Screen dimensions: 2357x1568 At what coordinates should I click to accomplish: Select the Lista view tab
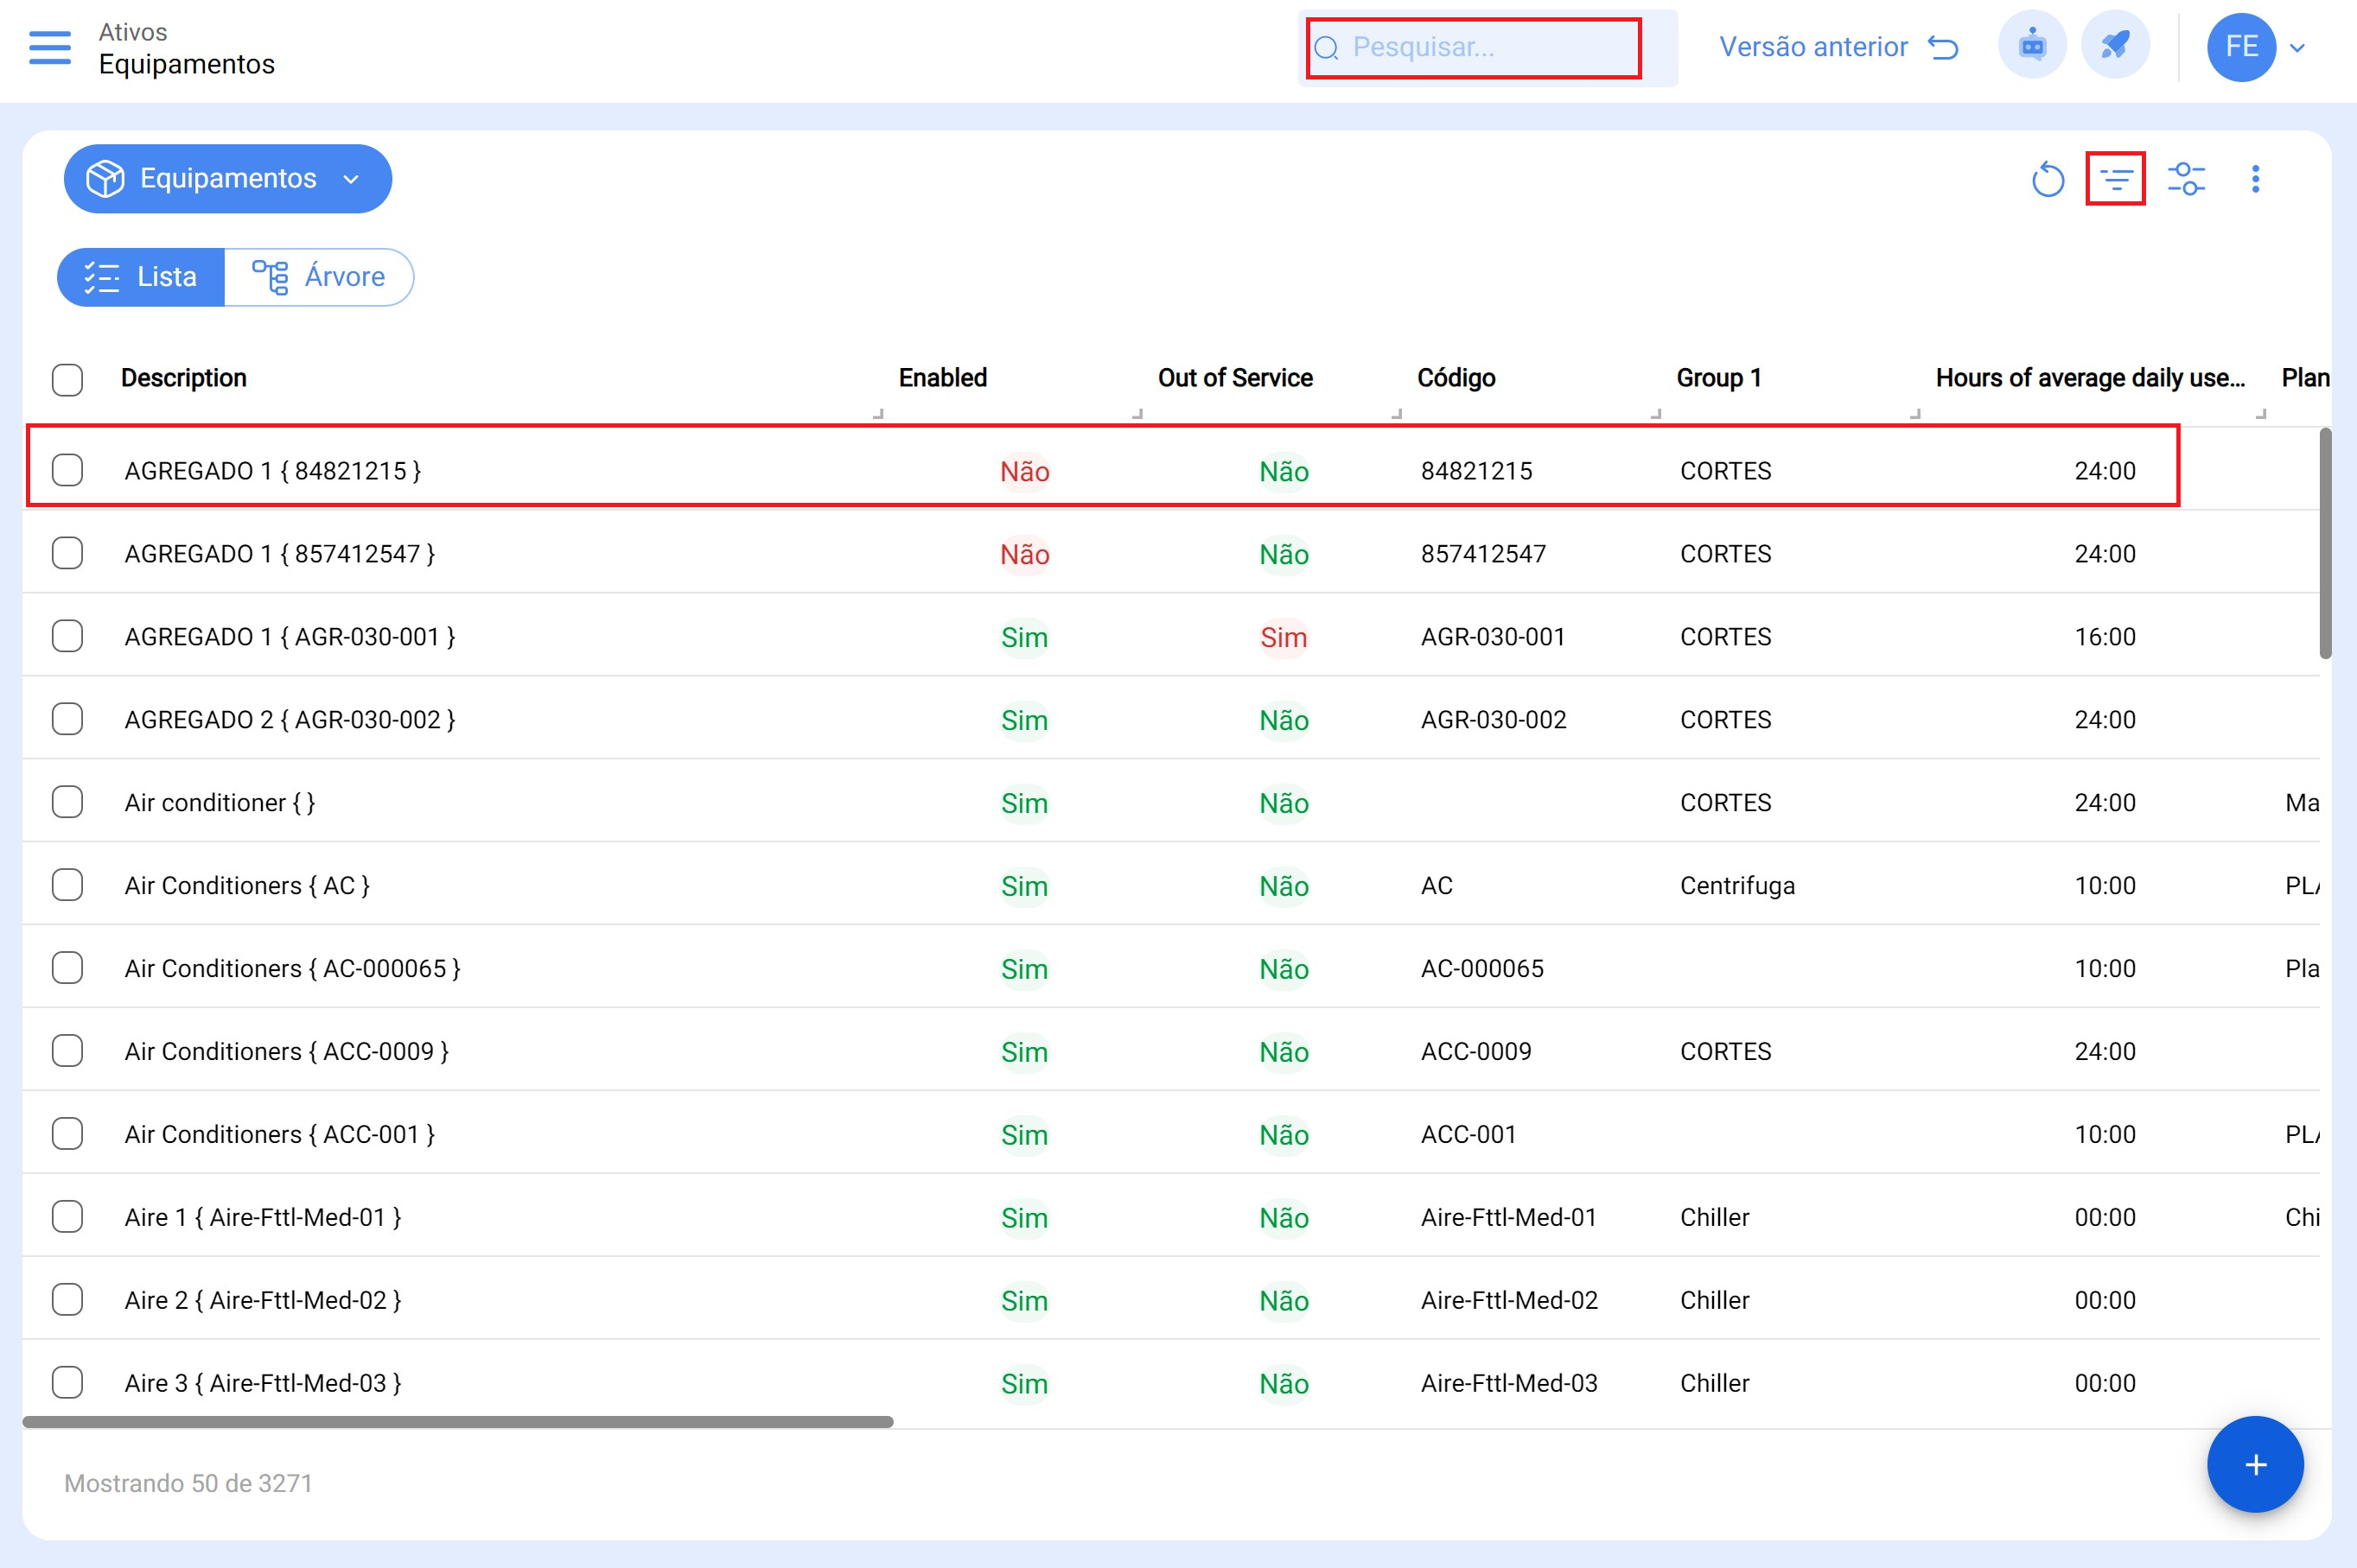[x=141, y=277]
